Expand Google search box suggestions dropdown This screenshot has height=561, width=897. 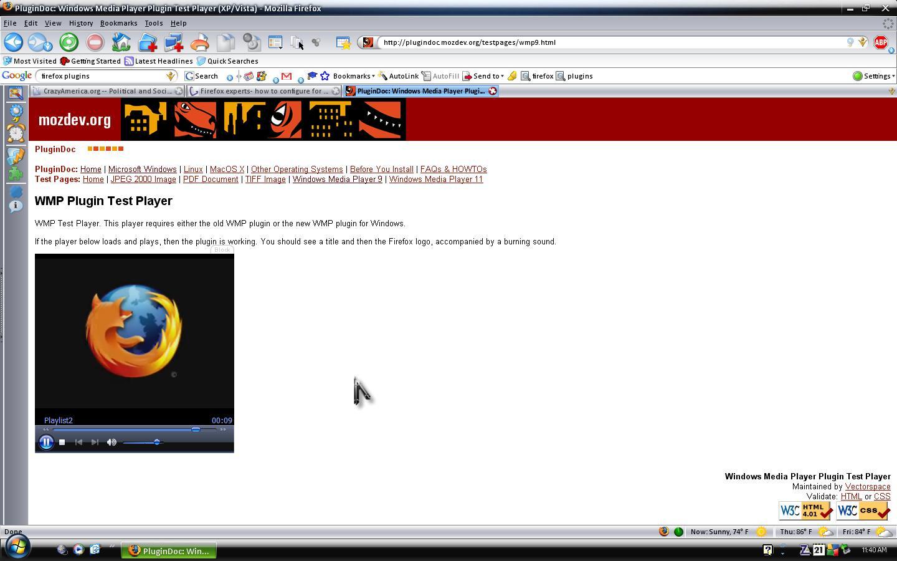[171, 76]
